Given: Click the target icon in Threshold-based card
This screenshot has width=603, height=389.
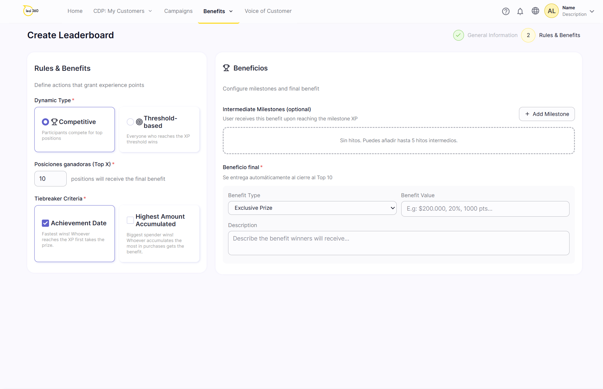Looking at the screenshot, I should coord(139,122).
